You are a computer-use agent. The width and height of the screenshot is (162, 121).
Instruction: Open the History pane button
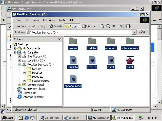[89, 26]
